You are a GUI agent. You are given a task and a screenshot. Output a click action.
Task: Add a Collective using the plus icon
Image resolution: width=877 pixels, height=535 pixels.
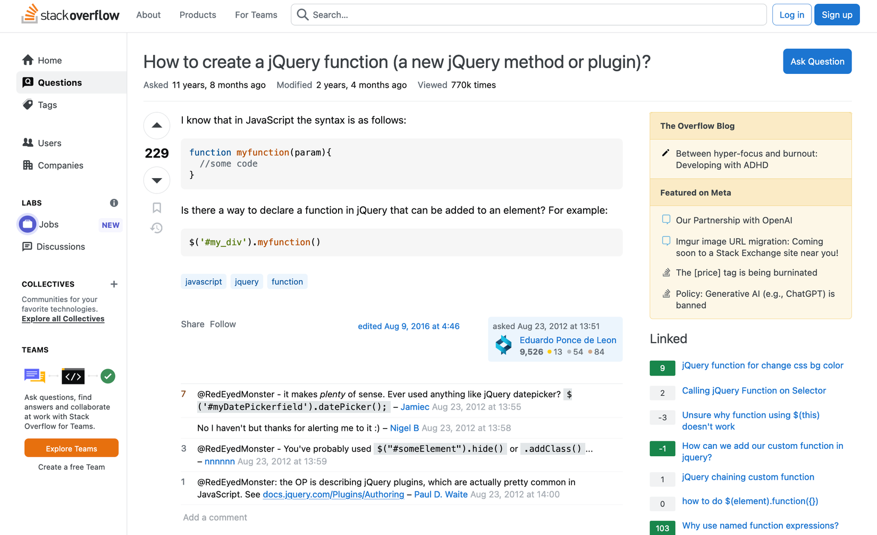[x=114, y=284]
